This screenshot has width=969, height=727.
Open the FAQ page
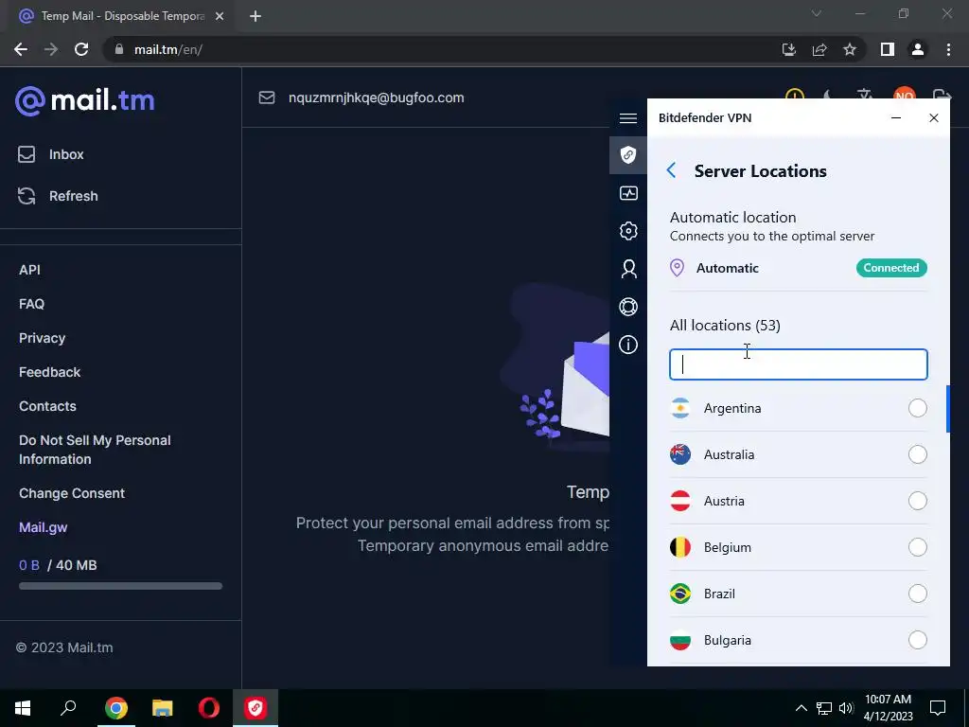coord(31,304)
